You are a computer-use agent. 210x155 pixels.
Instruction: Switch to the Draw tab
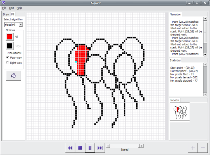click(x=6, y=14)
